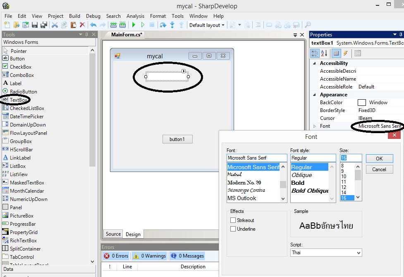Click Cancel in the Font dialog

[x=379, y=170]
